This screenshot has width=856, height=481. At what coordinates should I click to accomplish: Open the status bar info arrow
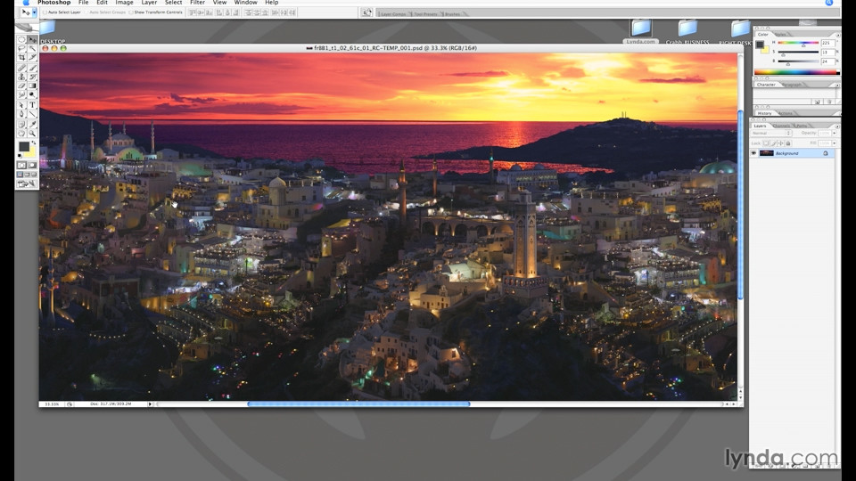point(150,404)
